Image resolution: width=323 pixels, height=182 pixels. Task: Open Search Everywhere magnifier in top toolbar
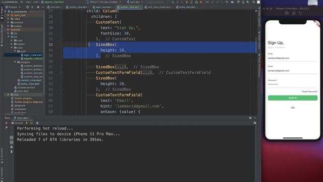point(253,2)
